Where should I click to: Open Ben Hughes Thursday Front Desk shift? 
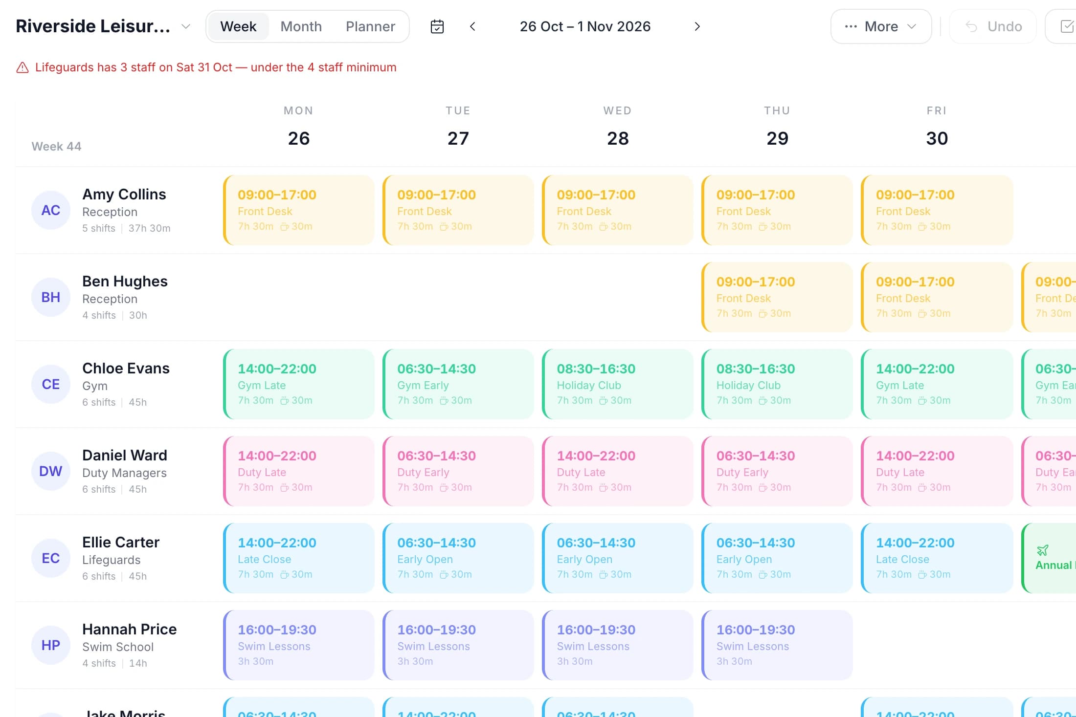777,297
